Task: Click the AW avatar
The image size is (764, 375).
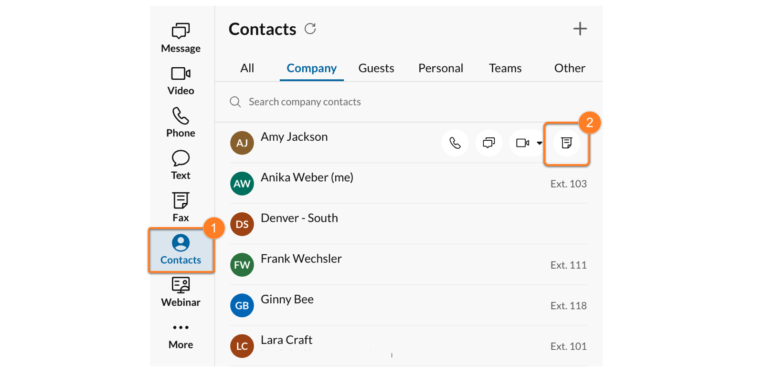Action: 242,184
